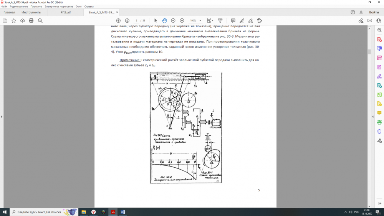The height and width of the screenshot is (216, 384).
Task: Print the document
Action: (x=31, y=21)
